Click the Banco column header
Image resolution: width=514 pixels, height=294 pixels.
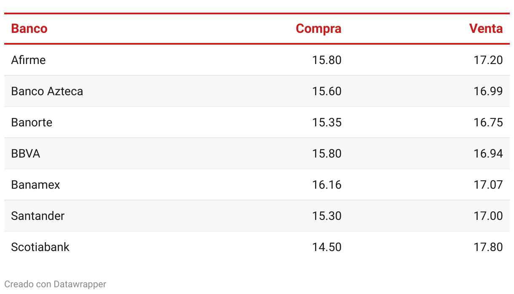coord(29,29)
